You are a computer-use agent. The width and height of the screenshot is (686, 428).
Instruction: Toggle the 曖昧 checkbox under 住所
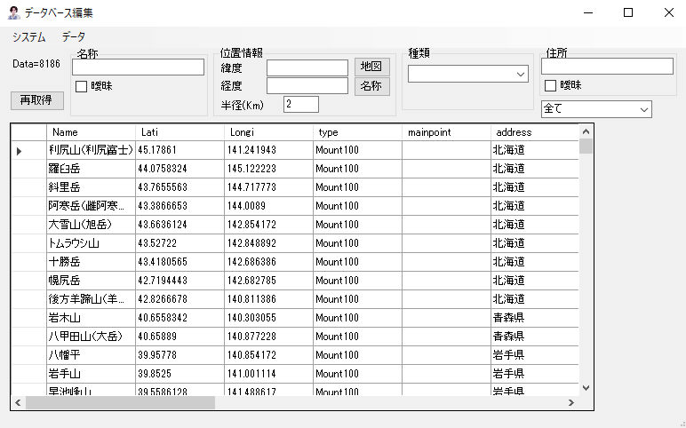550,85
